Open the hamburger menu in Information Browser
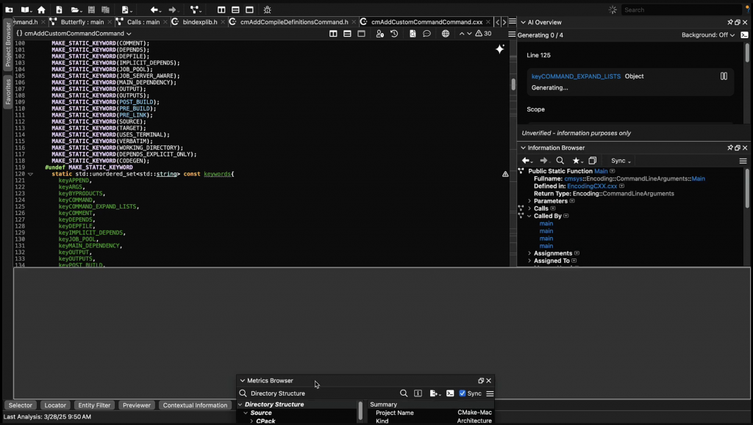 click(x=743, y=161)
